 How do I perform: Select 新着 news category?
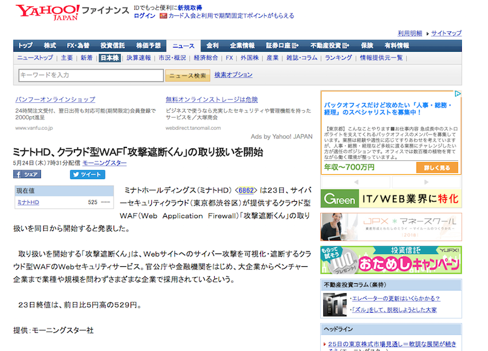[87, 58]
